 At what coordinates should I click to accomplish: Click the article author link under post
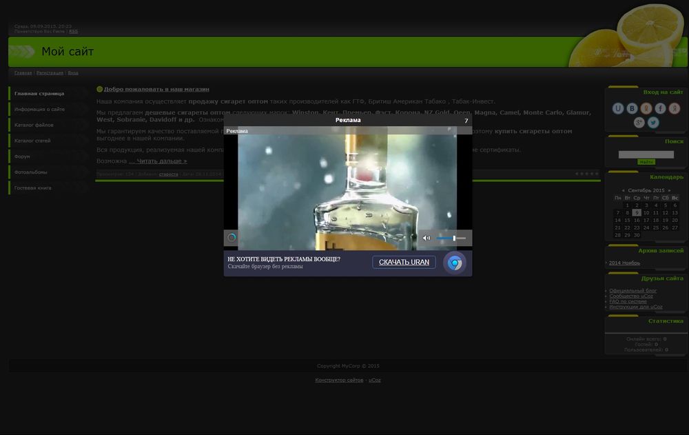point(168,174)
